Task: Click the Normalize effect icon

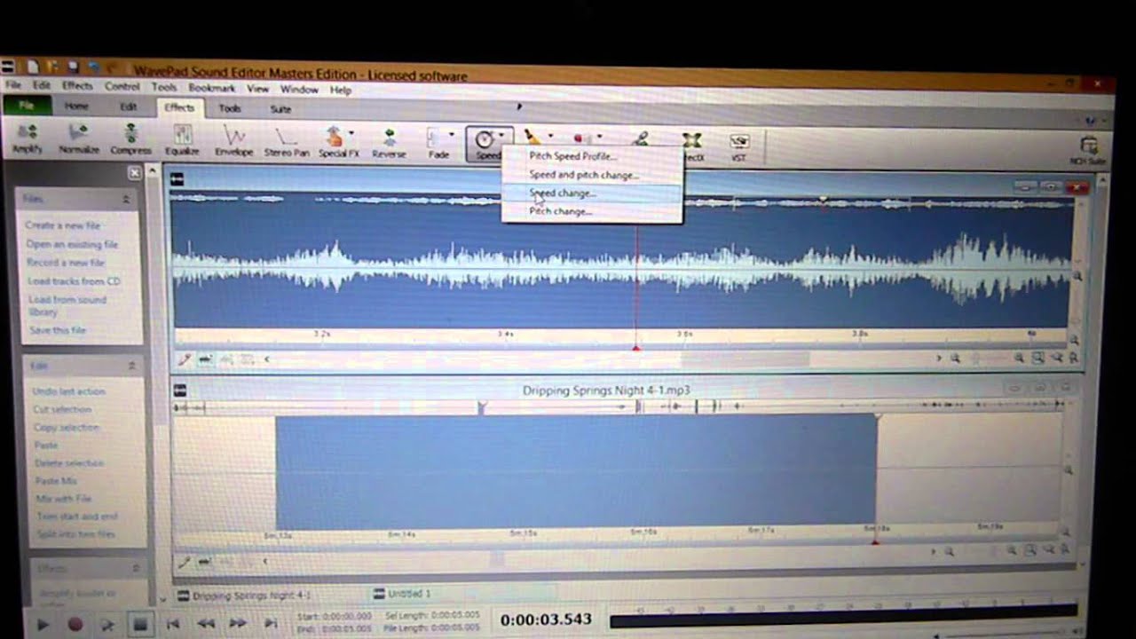Action: (79, 140)
